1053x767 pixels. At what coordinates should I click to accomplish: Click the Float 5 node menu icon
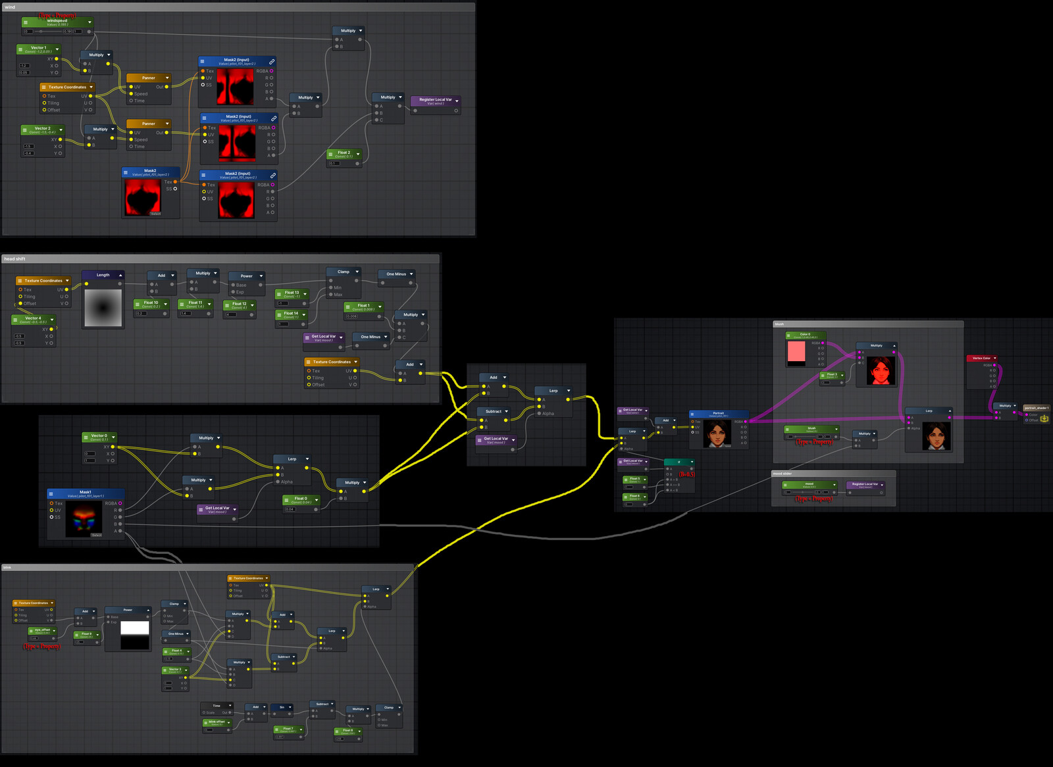(625, 480)
